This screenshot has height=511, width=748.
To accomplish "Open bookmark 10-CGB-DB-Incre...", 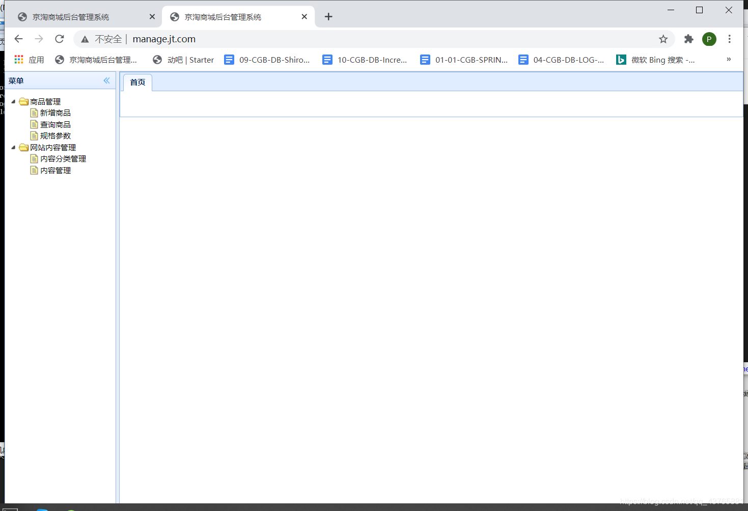I will click(365, 60).
